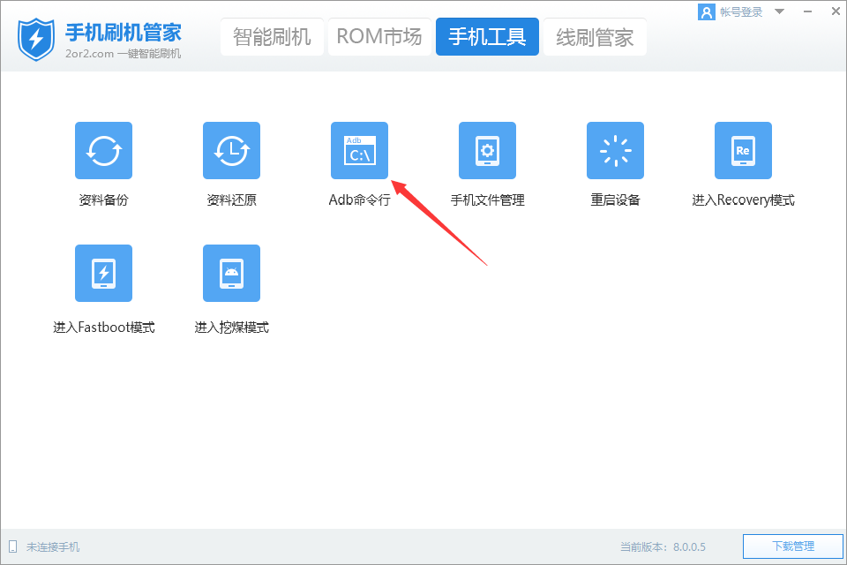847x565 pixels.
Task: Switch to the 智能刷机 tab
Action: [x=272, y=37]
